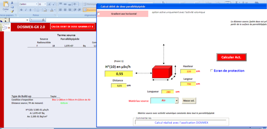This screenshot has height=129, width=267.
Task: Enable the Ecran de protection checkbox
Action: pyautogui.click(x=212, y=71)
